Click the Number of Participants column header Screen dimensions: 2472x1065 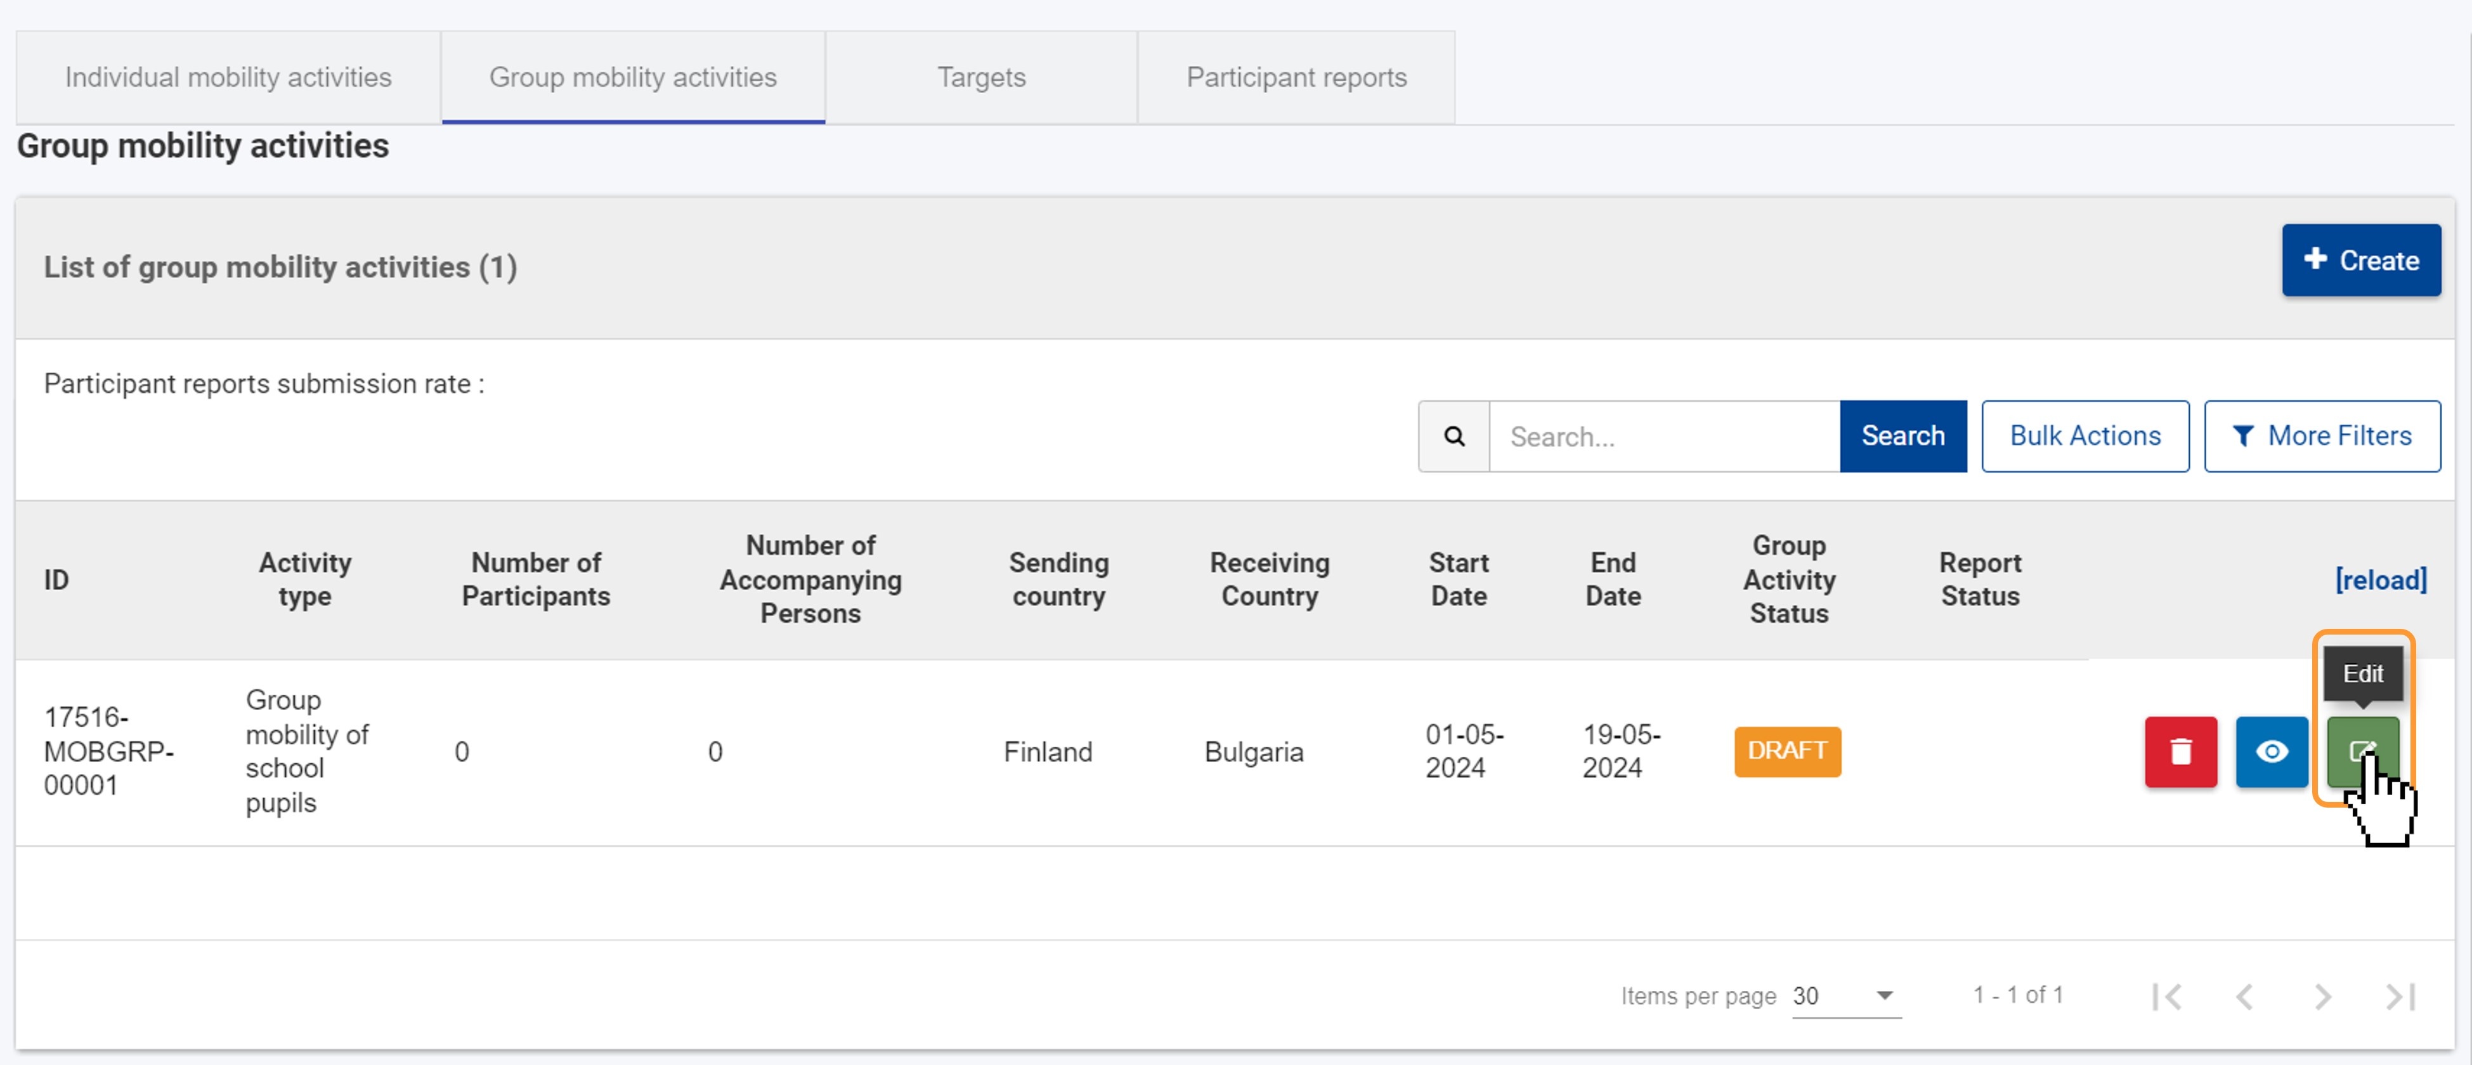tap(535, 579)
